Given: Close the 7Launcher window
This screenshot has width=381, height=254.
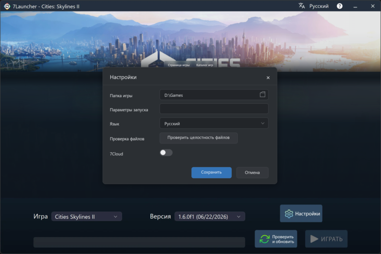Looking at the screenshot, I should (x=373, y=6).
